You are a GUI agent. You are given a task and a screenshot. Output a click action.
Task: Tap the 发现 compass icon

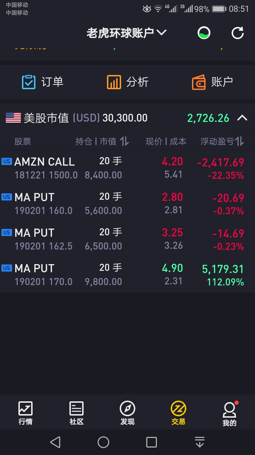click(x=127, y=409)
